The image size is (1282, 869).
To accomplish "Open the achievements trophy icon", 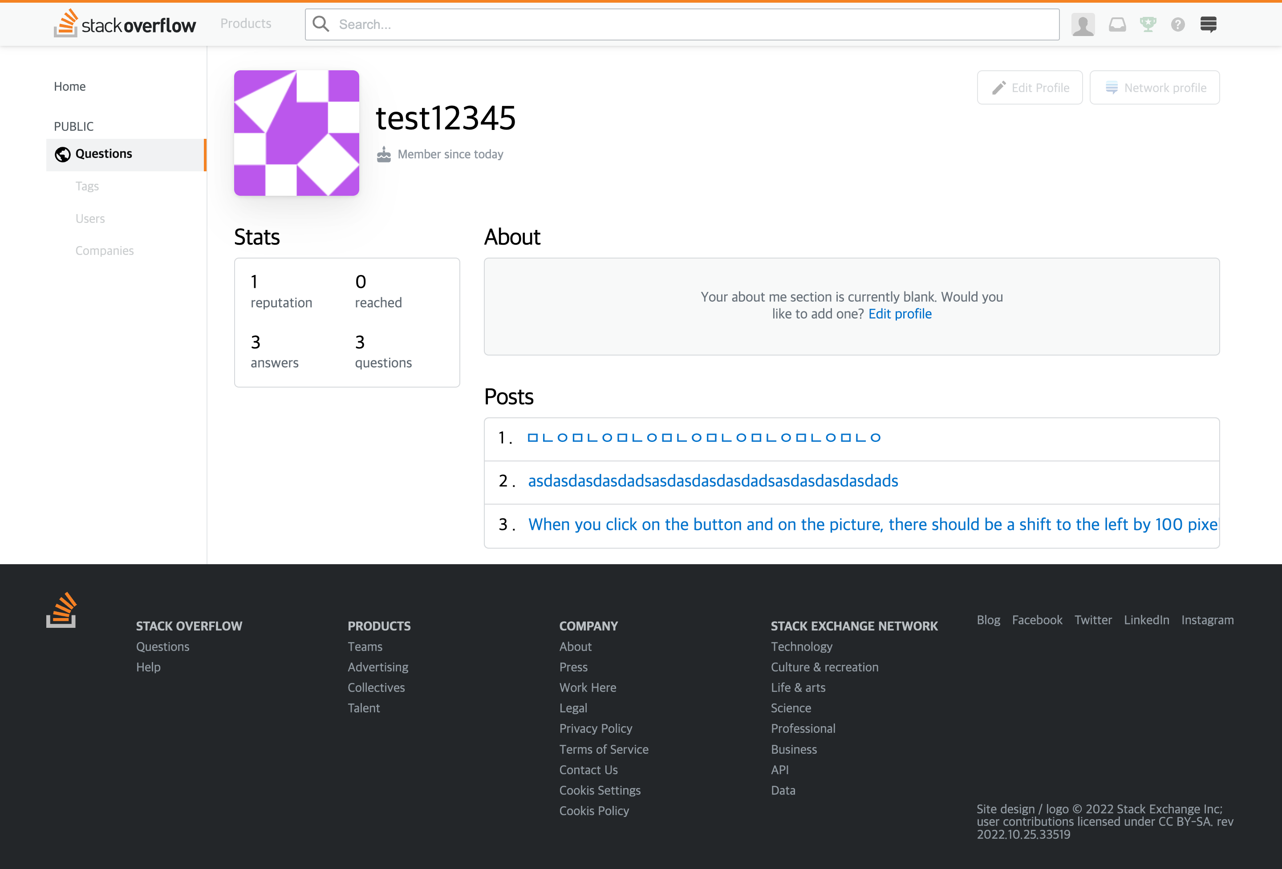I will pyautogui.click(x=1148, y=25).
